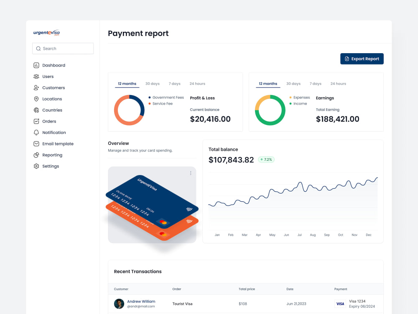Open Email template page
The height and width of the screenshot is (314, 418).
58,144
